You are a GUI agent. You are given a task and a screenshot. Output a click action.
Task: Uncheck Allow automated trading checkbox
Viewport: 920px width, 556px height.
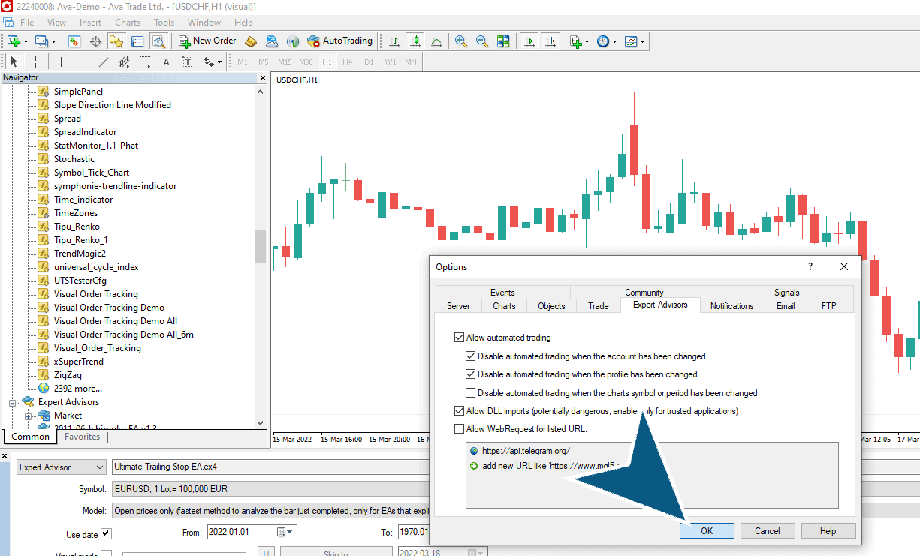click(x=459, y=338)
